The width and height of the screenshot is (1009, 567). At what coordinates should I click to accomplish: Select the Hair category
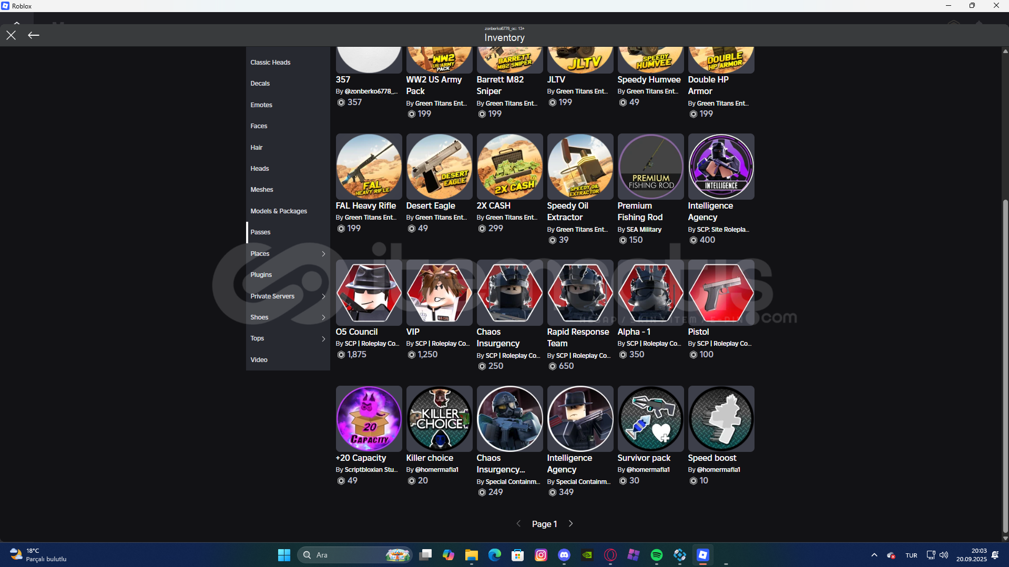pyautogui.click(x=288, y=148)
